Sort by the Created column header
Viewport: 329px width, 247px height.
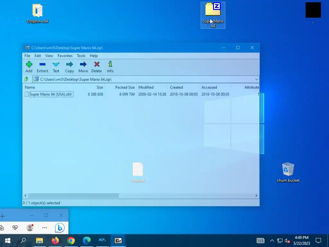pyautogui.click(x=176, y=87)
